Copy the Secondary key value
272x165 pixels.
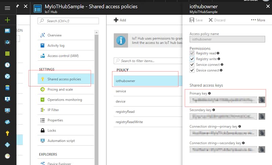[x=262, y=116]
